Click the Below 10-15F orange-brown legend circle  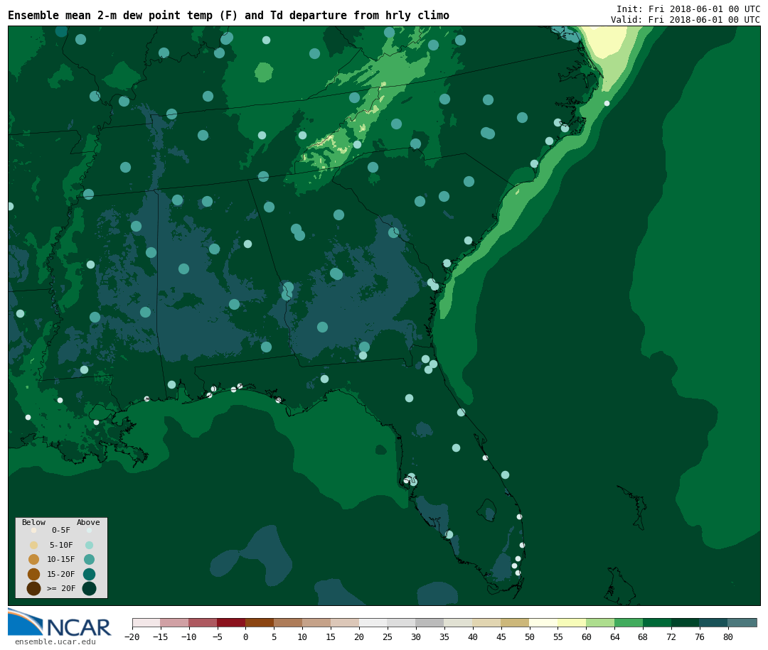pyautogui.click(x=34, y=560)
